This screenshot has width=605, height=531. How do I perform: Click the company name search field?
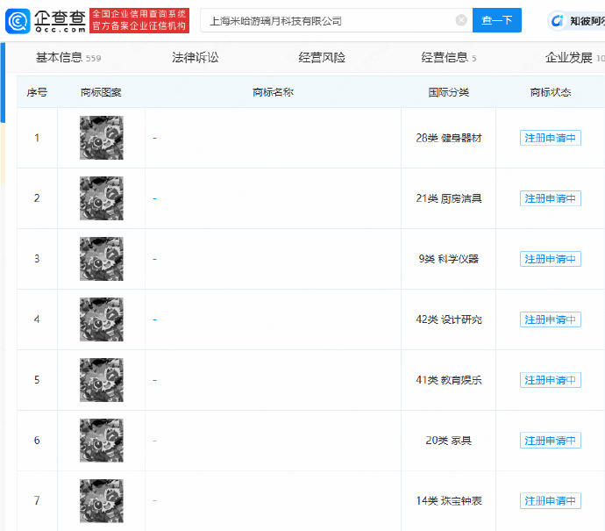click(329, 20)
